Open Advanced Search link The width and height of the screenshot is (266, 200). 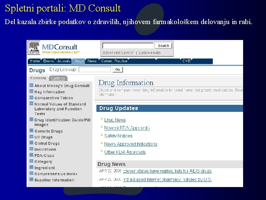[118, 53]
